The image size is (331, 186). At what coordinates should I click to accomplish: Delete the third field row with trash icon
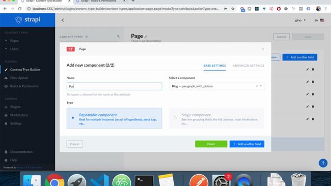click(x=313, y=94)
